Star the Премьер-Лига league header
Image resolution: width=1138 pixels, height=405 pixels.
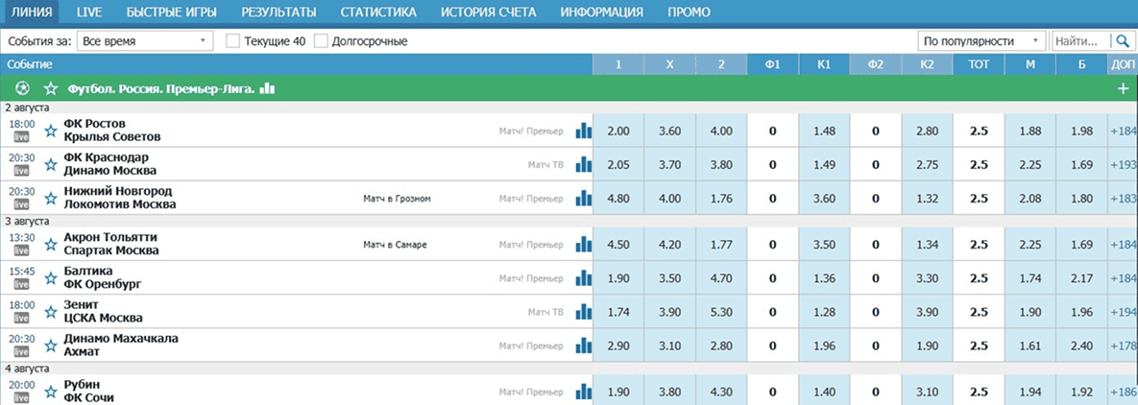(x=51, y=88)
